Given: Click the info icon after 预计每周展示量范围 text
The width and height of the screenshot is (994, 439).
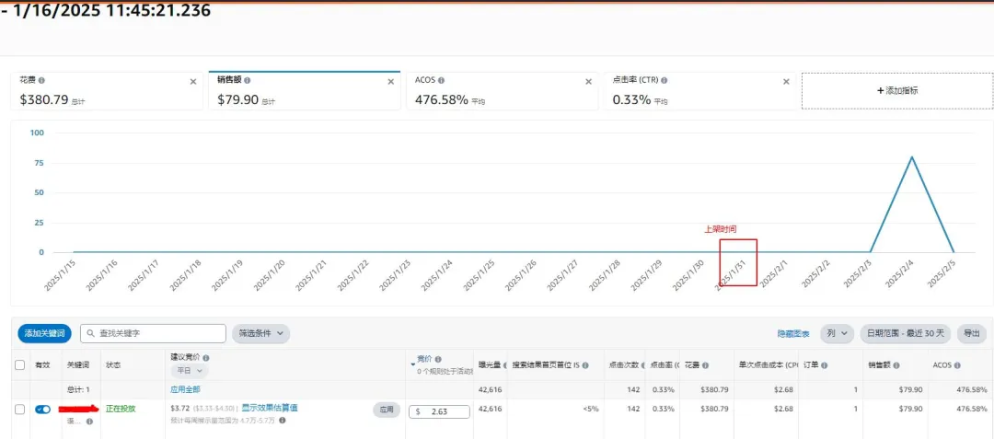Looking at the screenshot, I should pos(282,420).
